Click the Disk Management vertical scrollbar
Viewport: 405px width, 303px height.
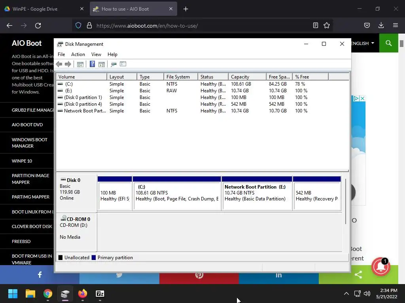(x=346, y=201)
